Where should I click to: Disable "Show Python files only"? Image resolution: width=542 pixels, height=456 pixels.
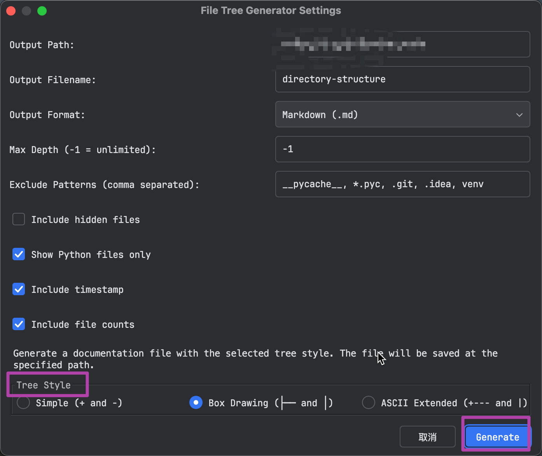tap(18, 254)
